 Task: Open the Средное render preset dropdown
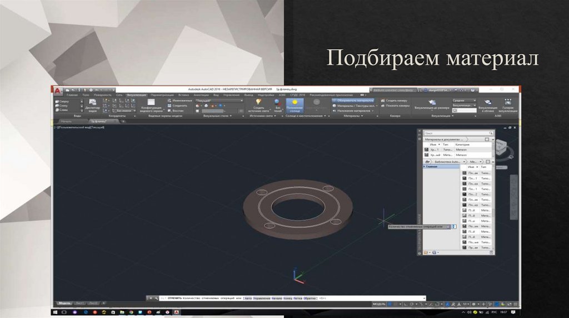point(465,100)
